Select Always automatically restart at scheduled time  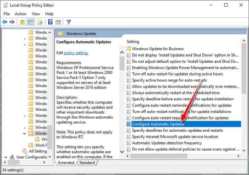[x=176, y=92]
